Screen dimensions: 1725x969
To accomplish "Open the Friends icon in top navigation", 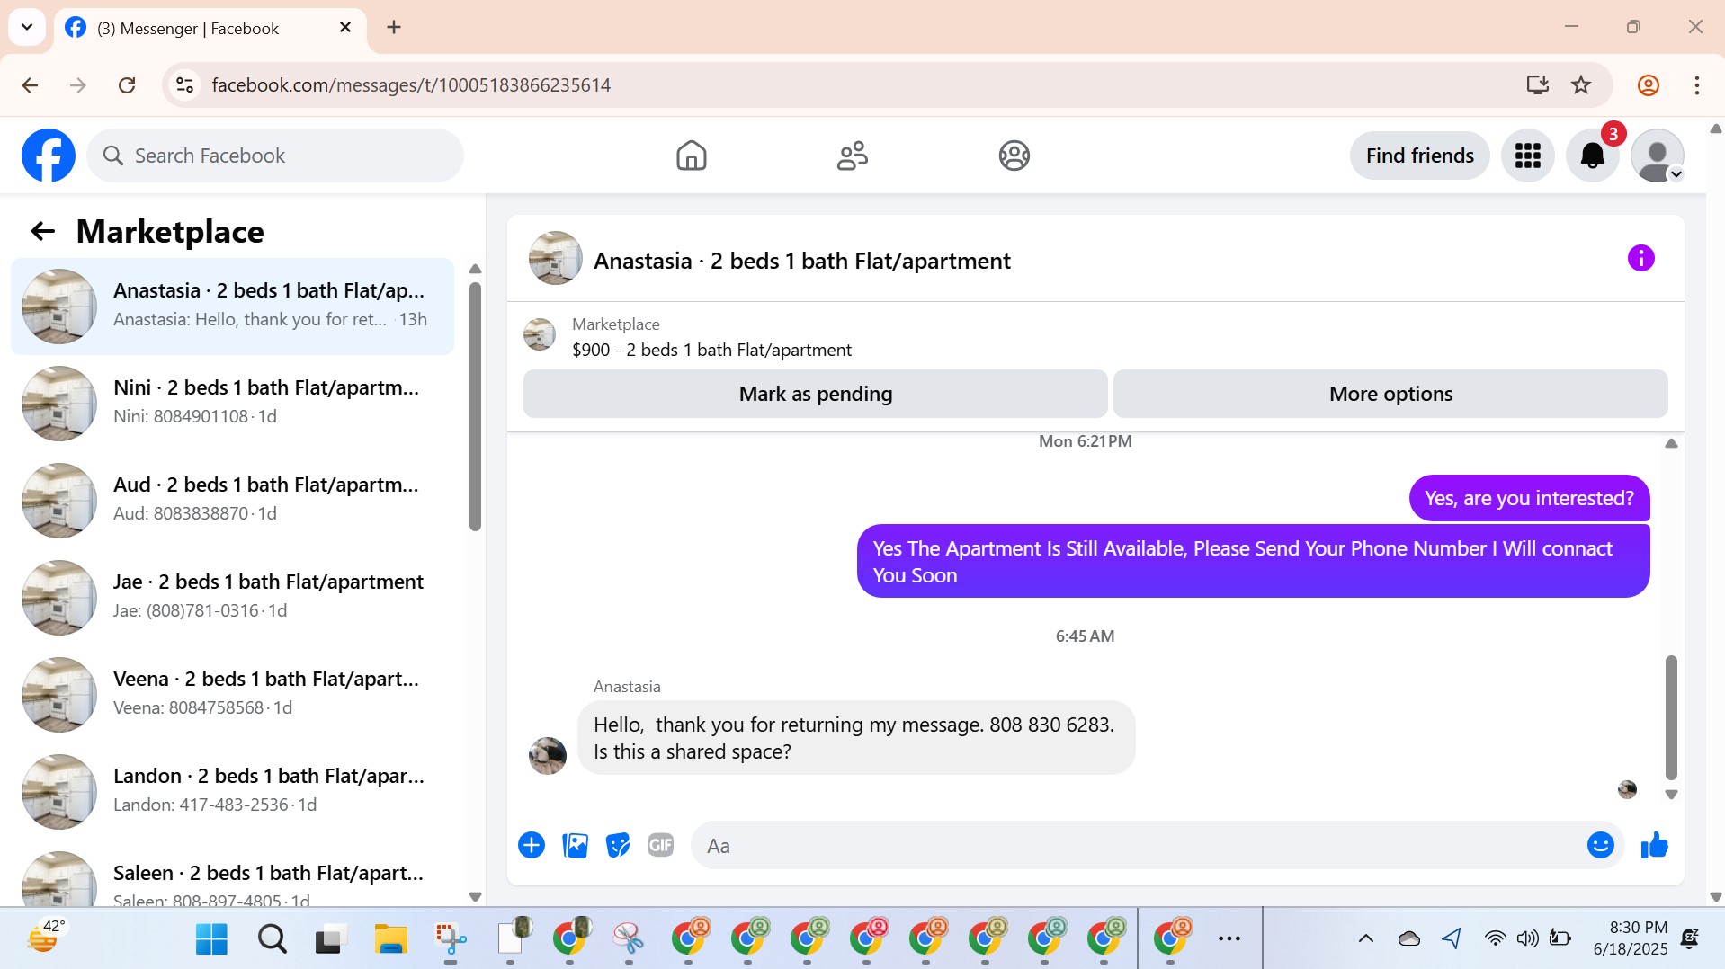I will (x=852, y=156).
